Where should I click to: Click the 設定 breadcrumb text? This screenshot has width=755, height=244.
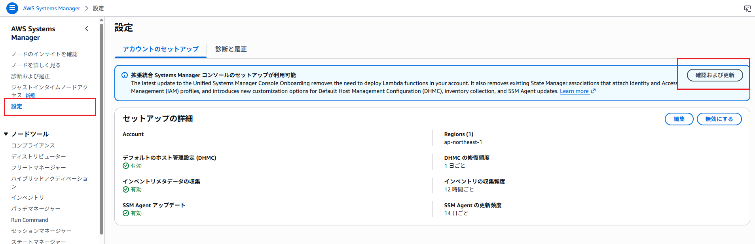[98, 8]
